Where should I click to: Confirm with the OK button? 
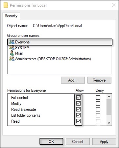click(51, 141)
